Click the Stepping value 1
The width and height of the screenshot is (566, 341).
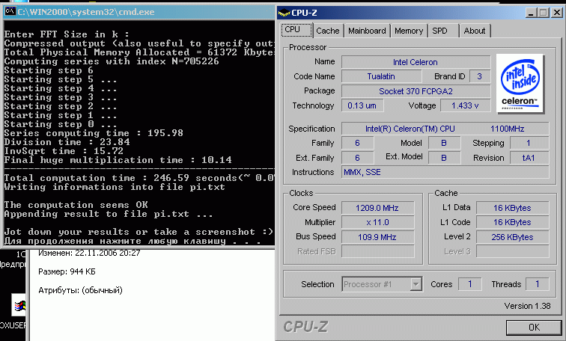(x=529, y=143)
